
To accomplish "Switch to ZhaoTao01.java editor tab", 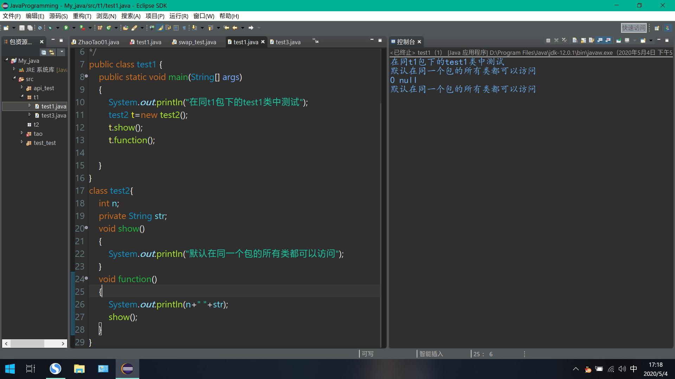I will [x=95, y=42].
